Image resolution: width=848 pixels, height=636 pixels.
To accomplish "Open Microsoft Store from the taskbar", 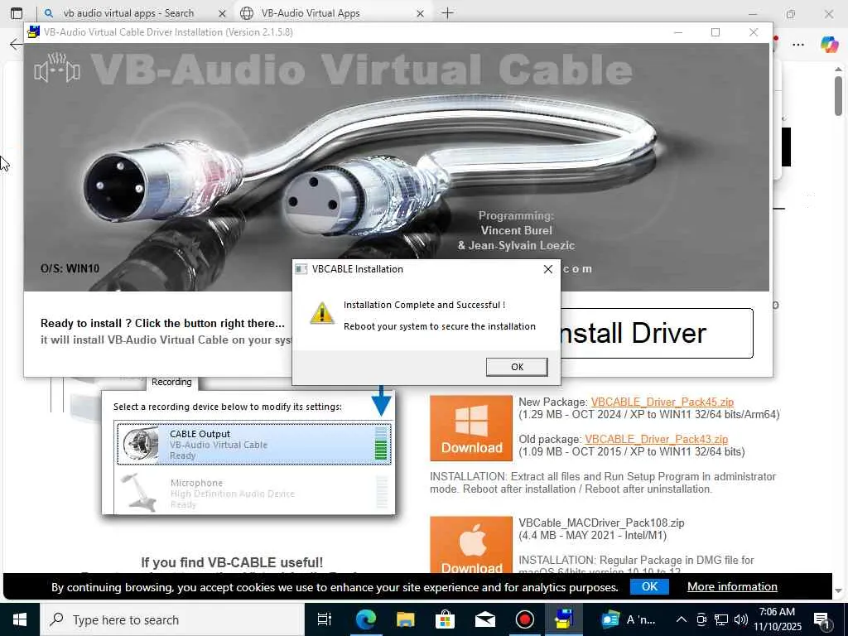I will pos(445,619).
